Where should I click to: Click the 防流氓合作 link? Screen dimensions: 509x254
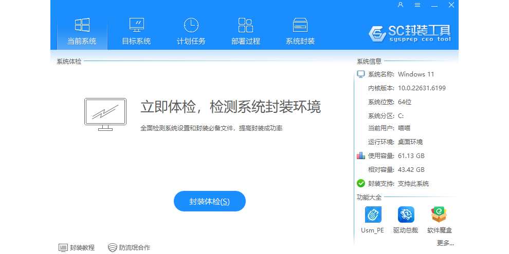coord(129,247)
